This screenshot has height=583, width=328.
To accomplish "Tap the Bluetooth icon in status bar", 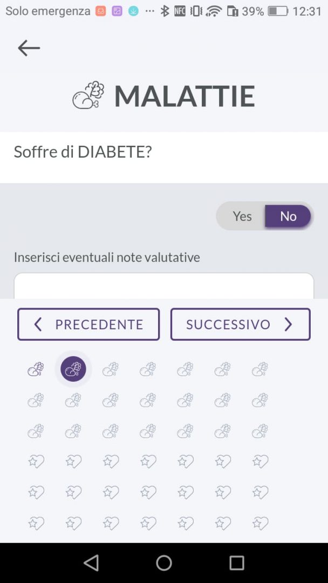I will (x=165, y=11).
